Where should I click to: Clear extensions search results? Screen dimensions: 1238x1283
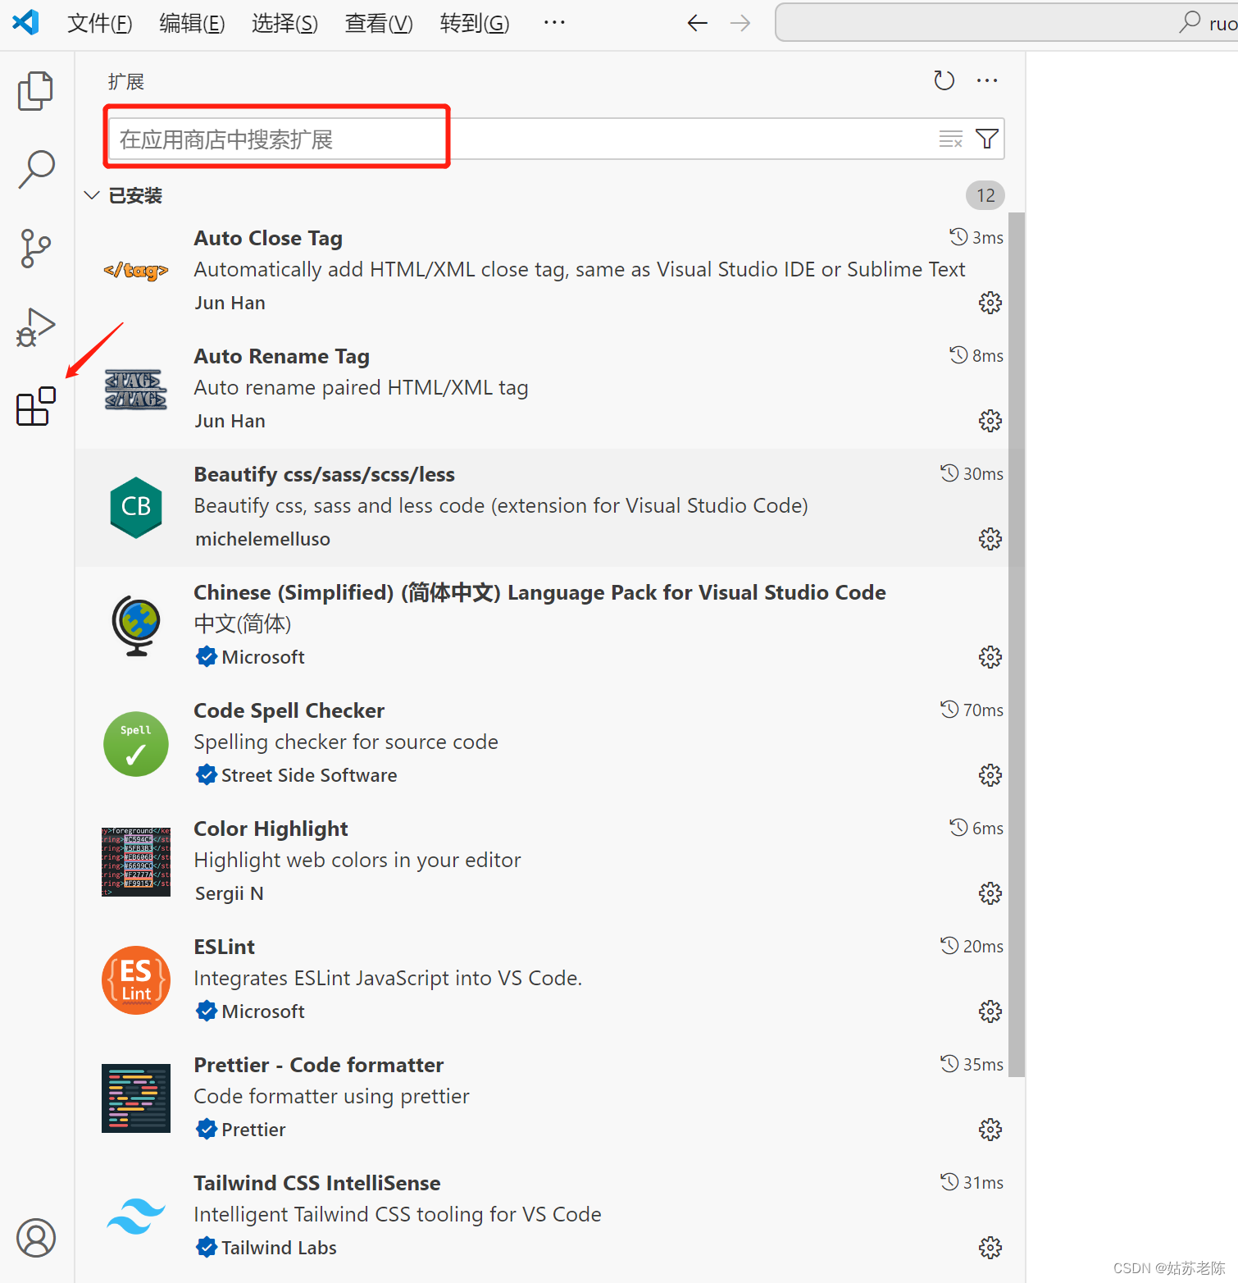pos(951,139)
